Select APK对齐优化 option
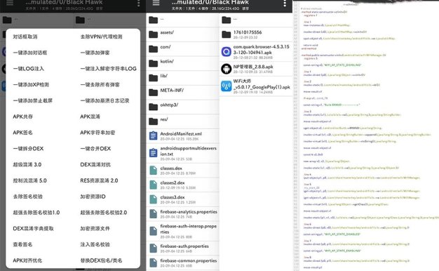Screen dimensions: 439x271 [x=27, y=260]
